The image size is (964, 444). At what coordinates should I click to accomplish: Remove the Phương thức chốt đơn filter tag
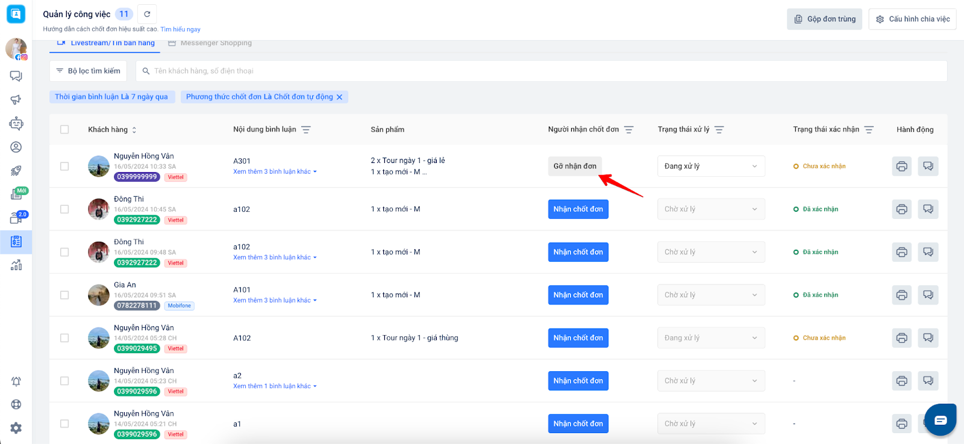[340, 97]
